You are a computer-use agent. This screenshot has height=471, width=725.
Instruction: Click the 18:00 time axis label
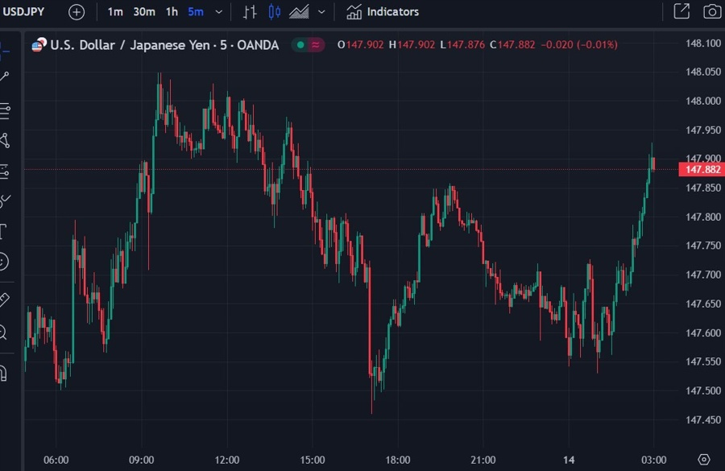(x=398, y=460)
